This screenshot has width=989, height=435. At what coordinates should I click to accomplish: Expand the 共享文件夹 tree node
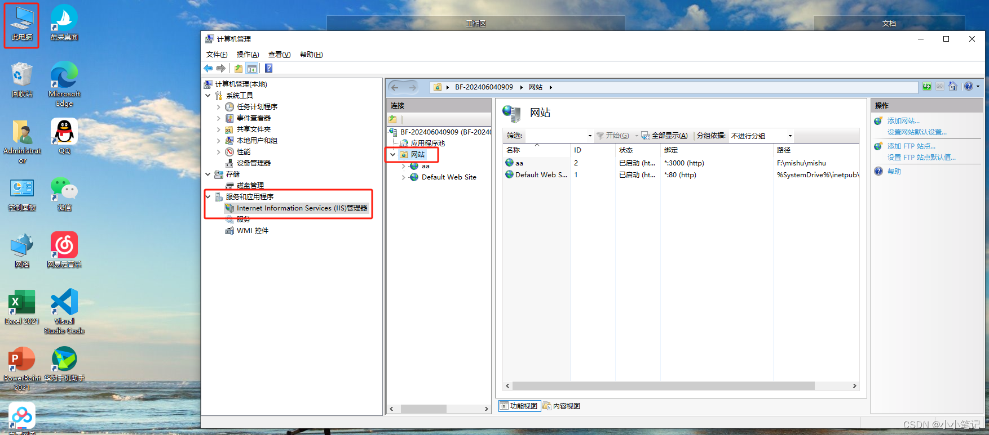(x=219, y=129)
